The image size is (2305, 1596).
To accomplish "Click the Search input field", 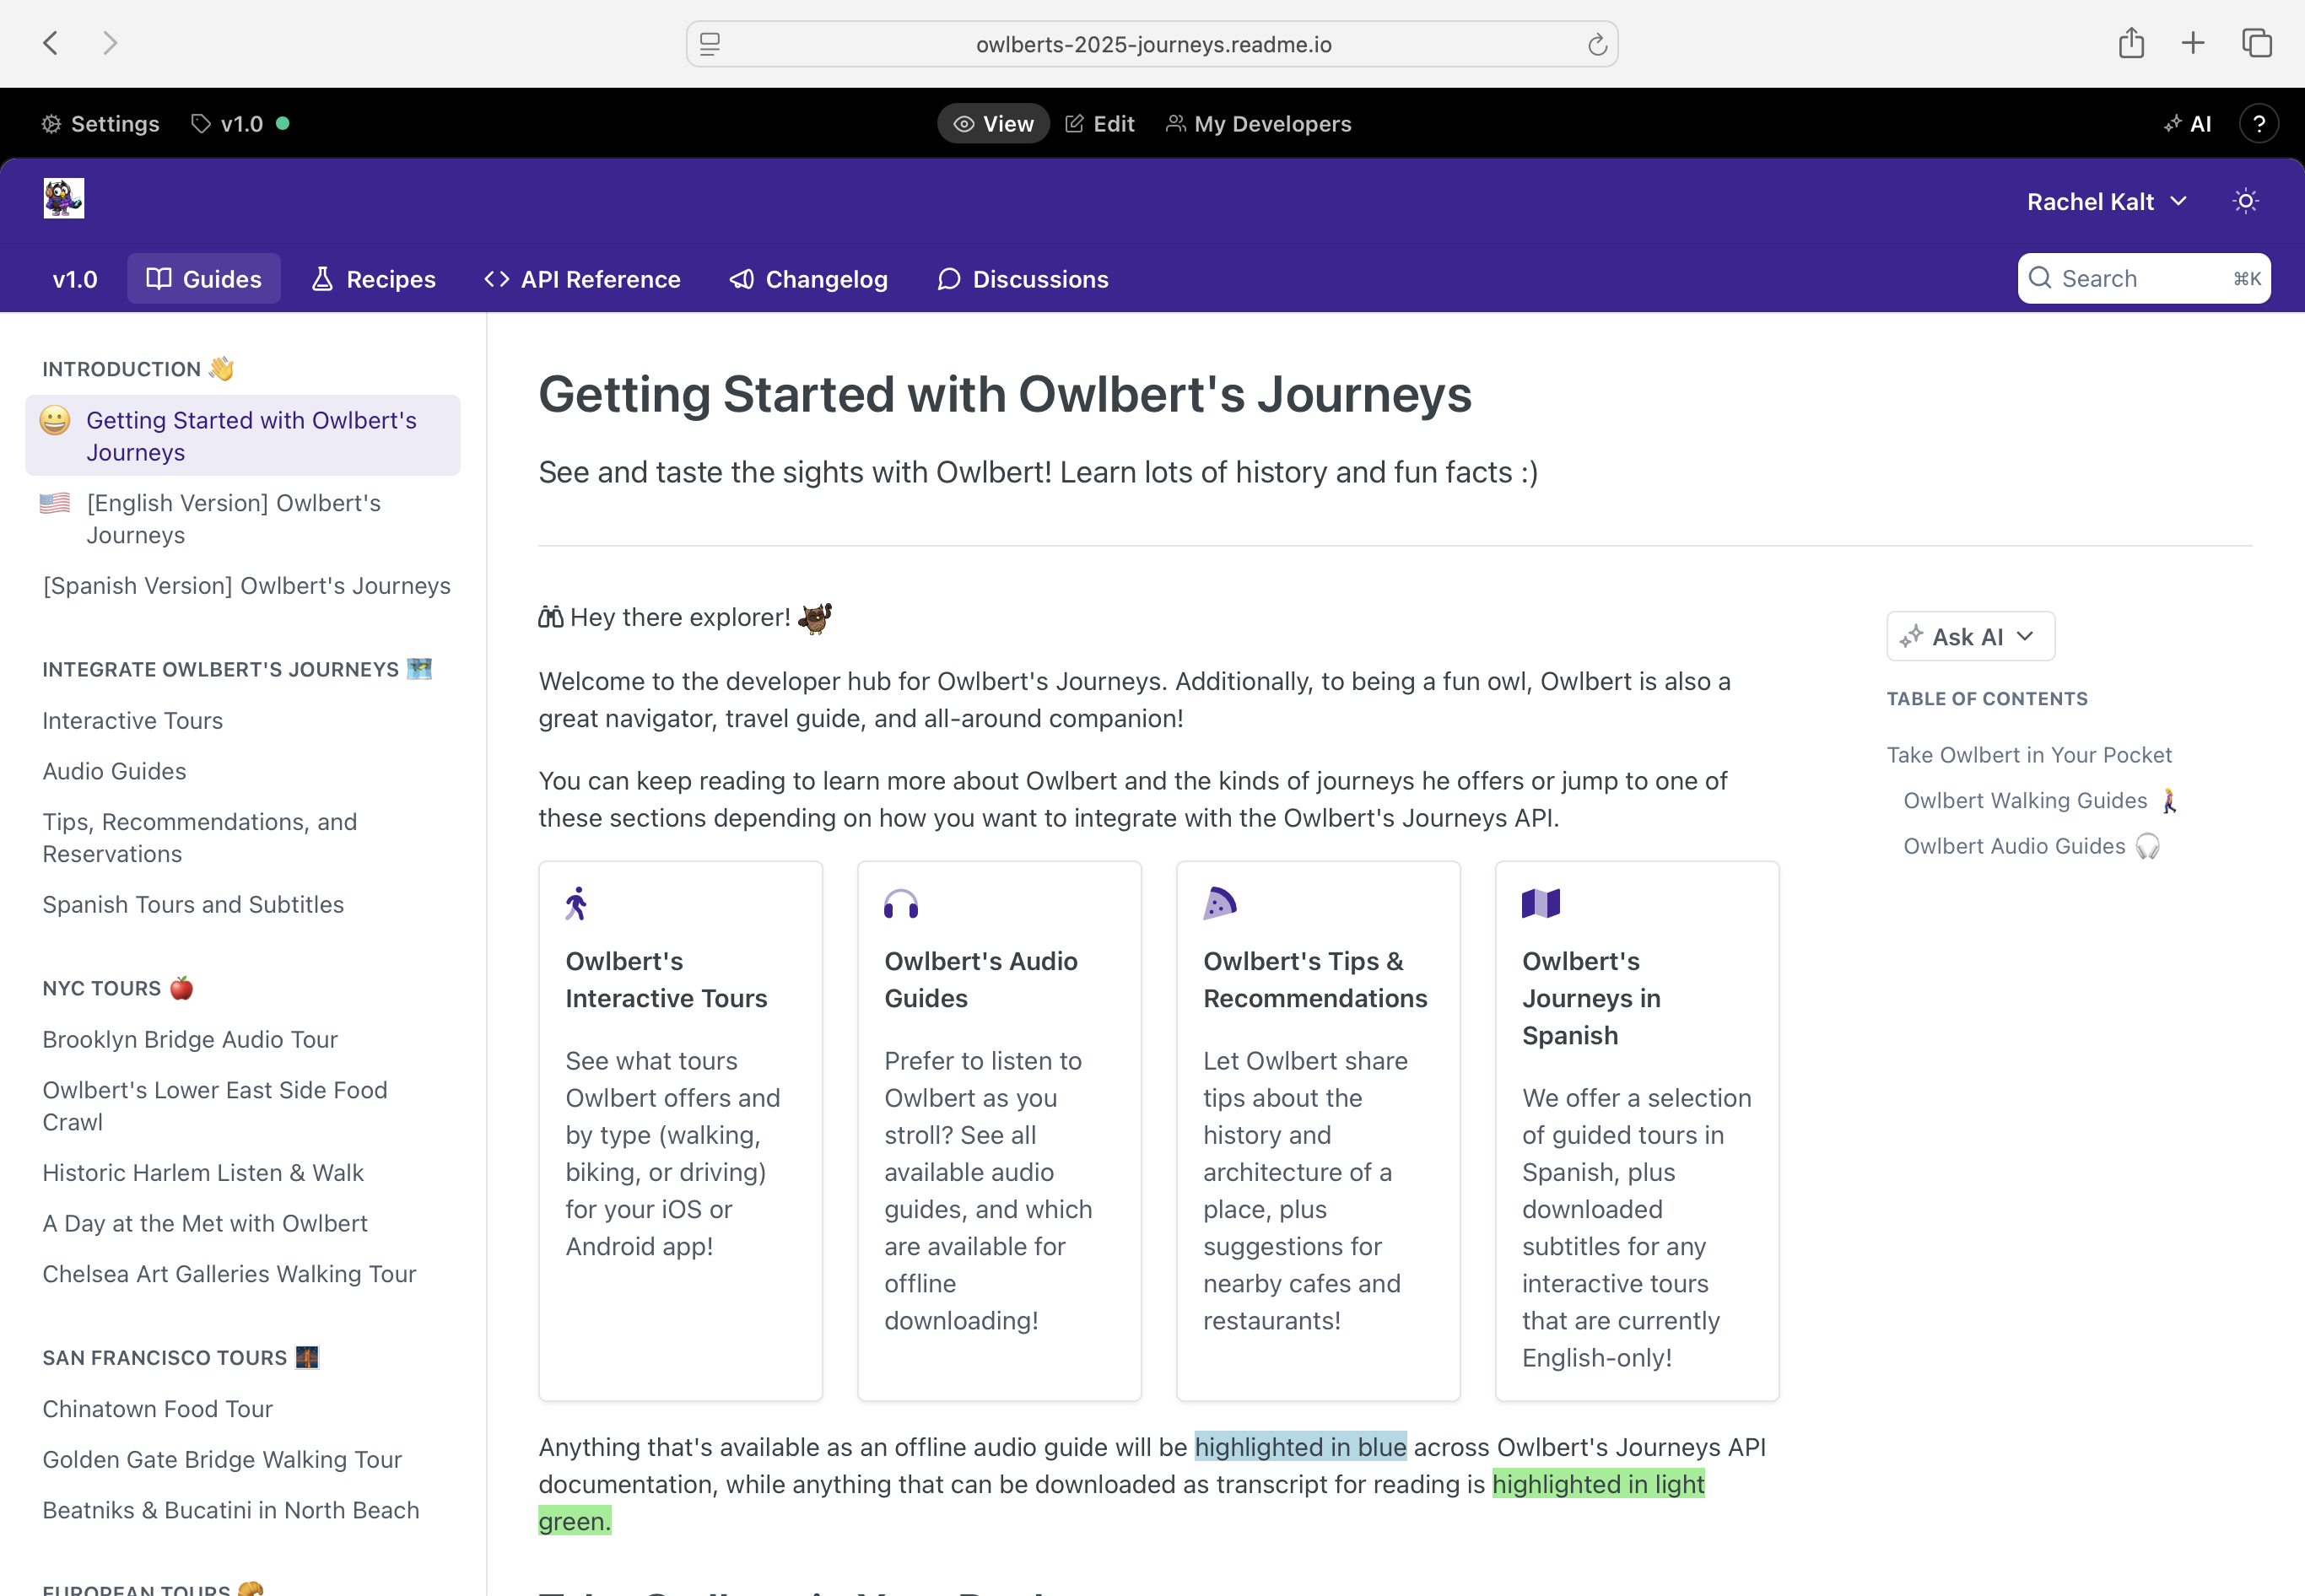I will pos(2143,279).
